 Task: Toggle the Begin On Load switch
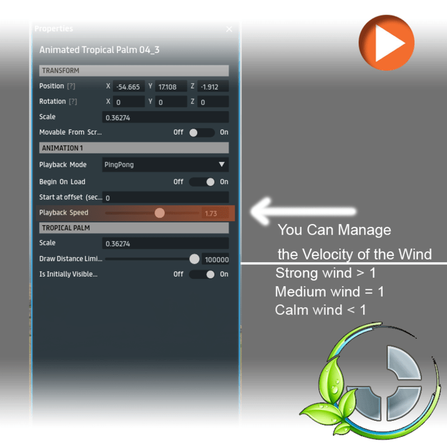pyautogui.click(x=202, y=182)
